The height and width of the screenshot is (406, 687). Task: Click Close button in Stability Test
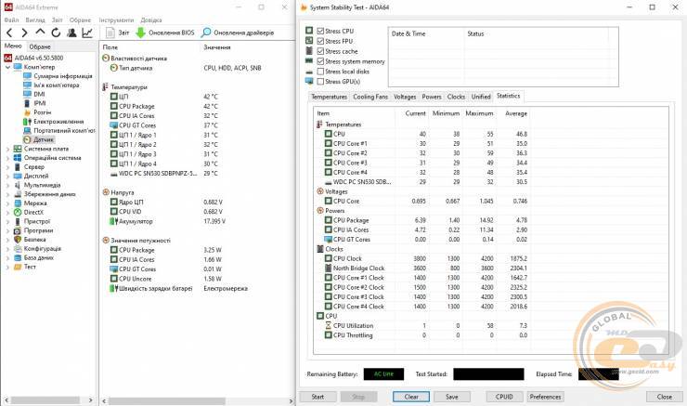pos(664,397)
